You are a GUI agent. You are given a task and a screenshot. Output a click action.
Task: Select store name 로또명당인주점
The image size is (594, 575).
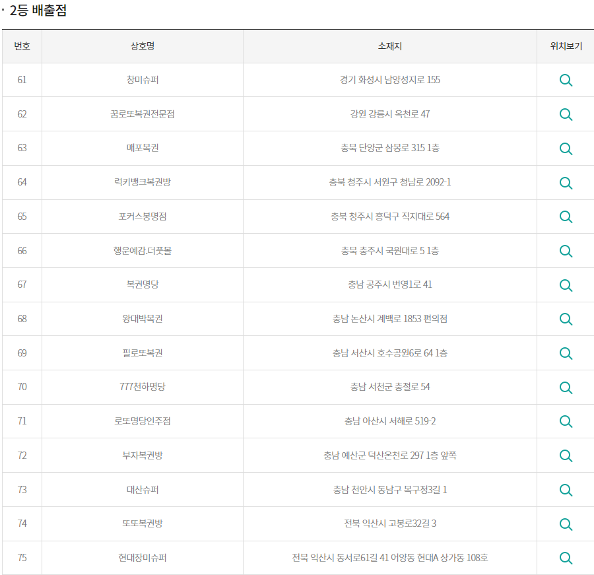point(143,421)
